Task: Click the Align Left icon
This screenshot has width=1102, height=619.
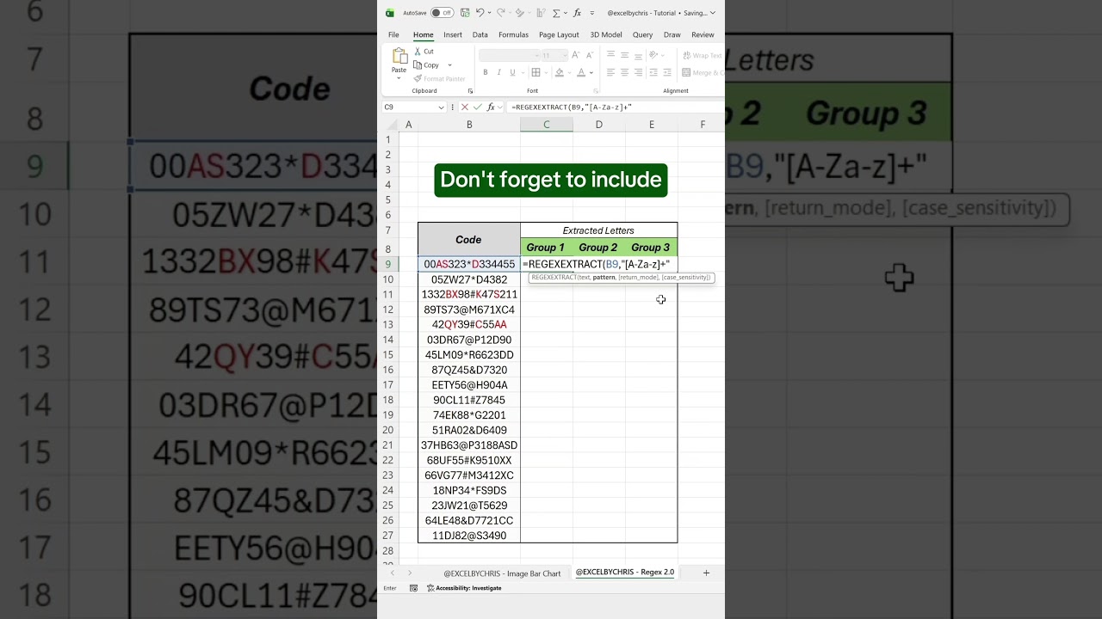Action: (610, 73)
